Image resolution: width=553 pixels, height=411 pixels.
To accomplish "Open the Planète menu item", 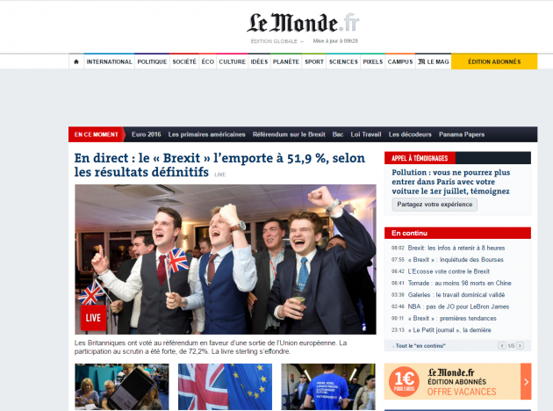I will pyautogui.click(x=286, y=61).
